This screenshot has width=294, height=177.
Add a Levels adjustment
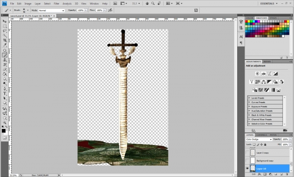(x=264, y=74)
